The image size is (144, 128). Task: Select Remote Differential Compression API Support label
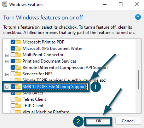click(65, 68)
